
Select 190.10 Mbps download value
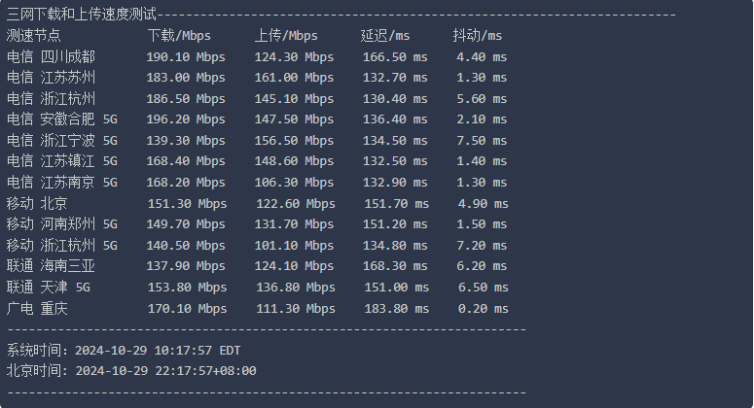click(x=186, y=56)
